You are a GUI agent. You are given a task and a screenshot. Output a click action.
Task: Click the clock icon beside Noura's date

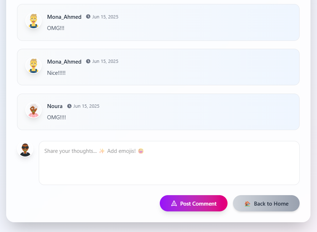click(69, 106)
